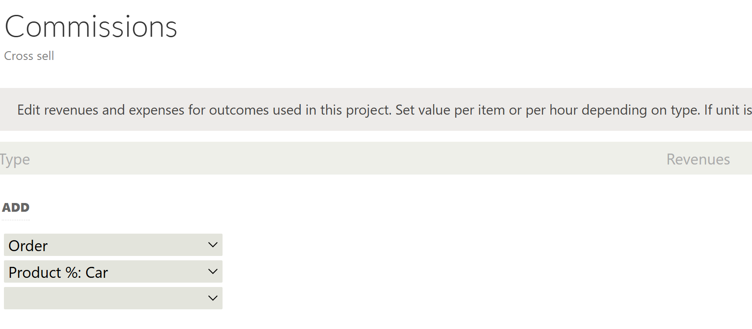Open the empty third dropdown
The width and height of the screenshot is (752, 329).
(x=113, y=298)
